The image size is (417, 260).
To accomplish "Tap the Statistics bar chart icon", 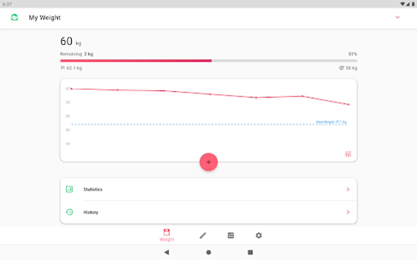I will coord(69,189).
